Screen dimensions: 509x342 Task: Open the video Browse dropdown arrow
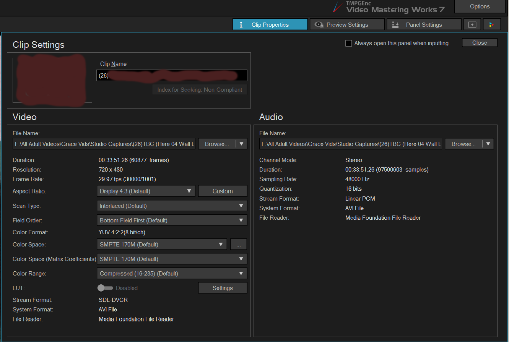point(242,144)
